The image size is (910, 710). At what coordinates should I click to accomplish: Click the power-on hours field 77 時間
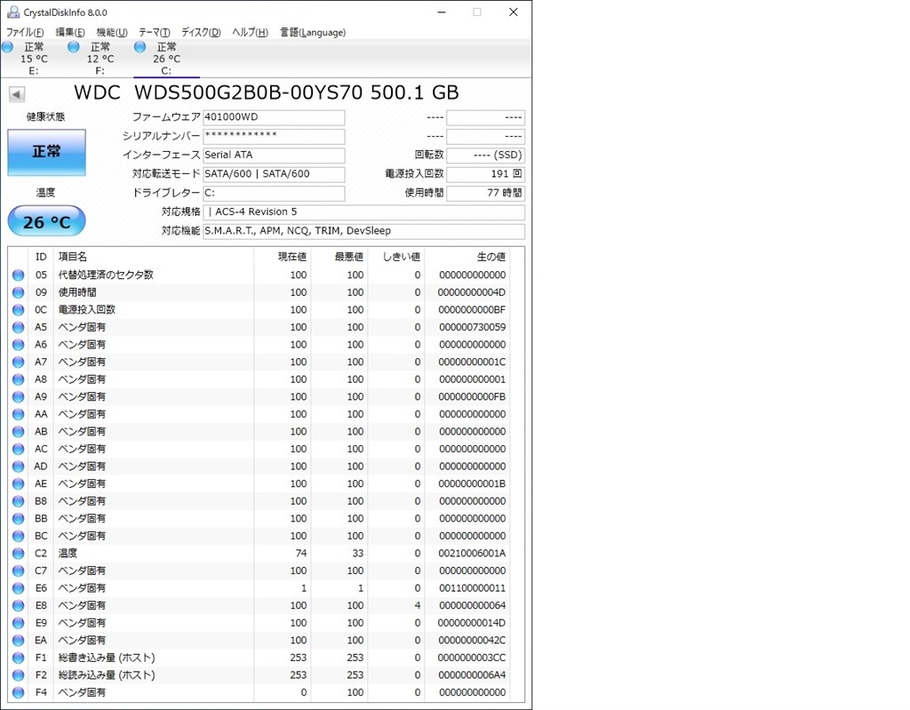486,193
